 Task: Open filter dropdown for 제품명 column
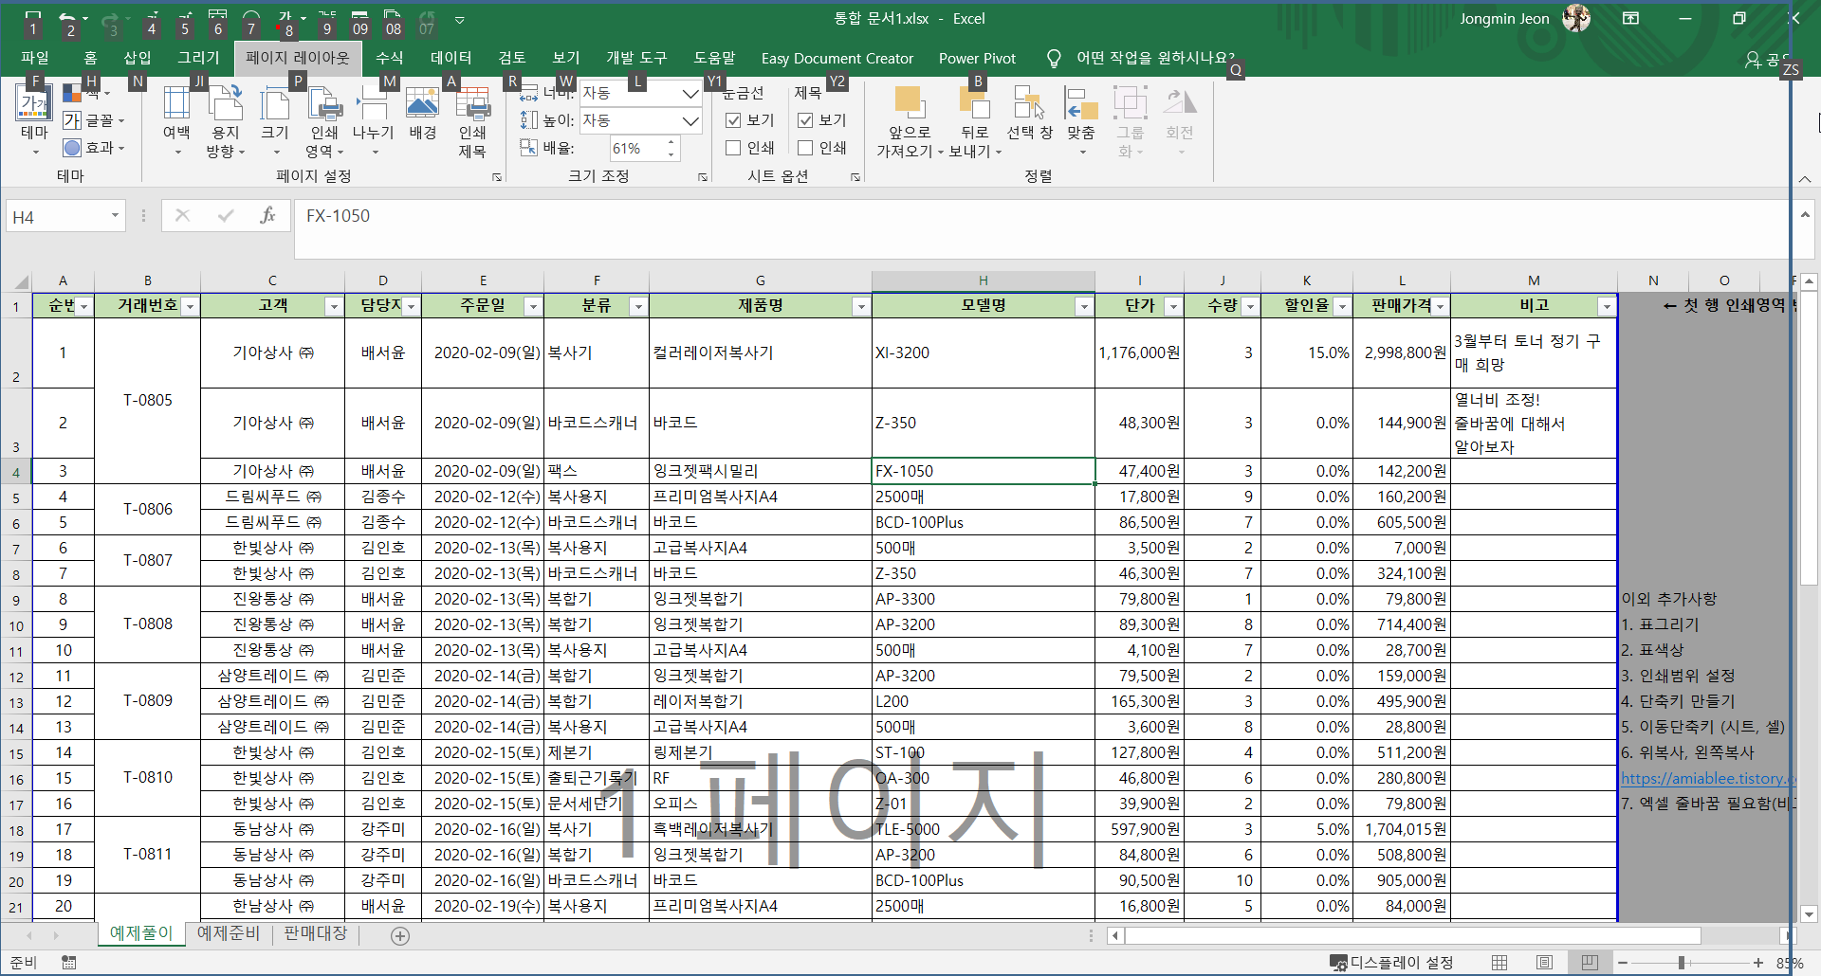click(x=861, y=306)
